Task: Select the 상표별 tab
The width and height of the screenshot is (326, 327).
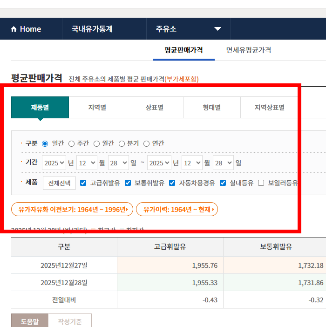Action: (x=155, y=108)
